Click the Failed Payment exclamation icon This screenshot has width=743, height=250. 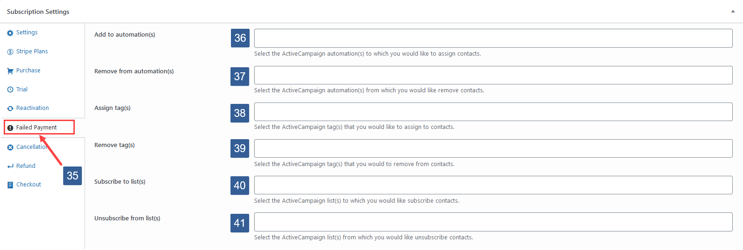click(x=10, y=128)
